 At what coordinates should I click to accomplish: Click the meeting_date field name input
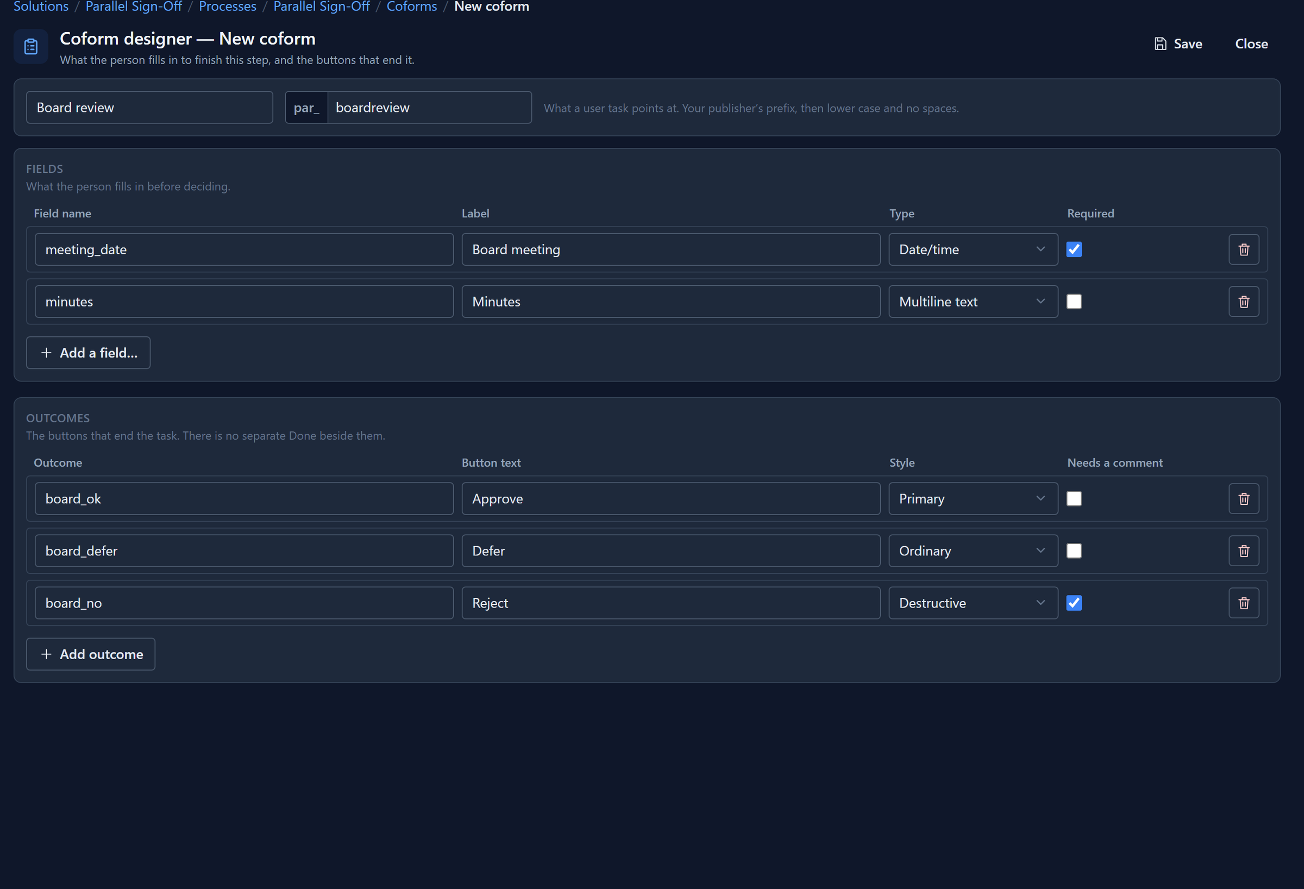click(244, 249)
